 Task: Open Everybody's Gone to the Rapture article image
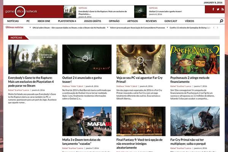tap(33, 59)
